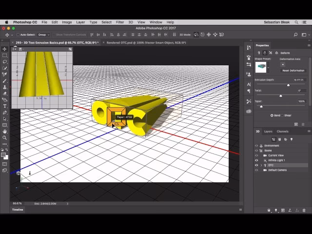Click the Scale 3D object mode icon

pyautogui.click(x=222, y=35)
